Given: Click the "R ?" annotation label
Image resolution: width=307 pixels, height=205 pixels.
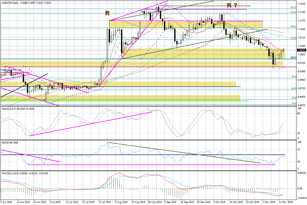Looking at the screenshot, I should [232, 5].
